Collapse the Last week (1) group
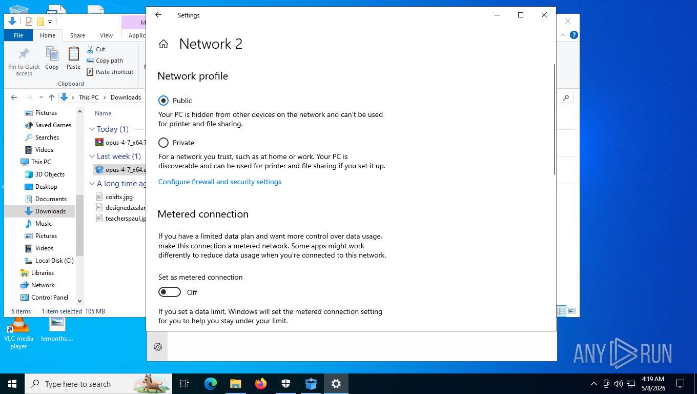The height and width of the screenshot is (394, 697). [92, 156]
